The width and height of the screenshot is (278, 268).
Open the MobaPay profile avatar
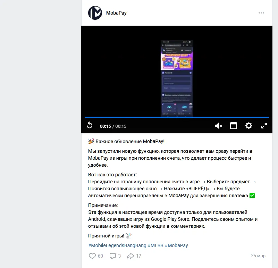(x=95, y=13)
